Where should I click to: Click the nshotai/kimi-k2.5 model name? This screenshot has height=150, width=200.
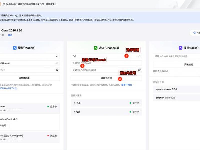tap(8, 119)
